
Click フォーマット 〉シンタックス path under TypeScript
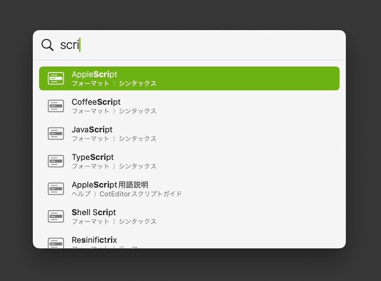[114, 167]
